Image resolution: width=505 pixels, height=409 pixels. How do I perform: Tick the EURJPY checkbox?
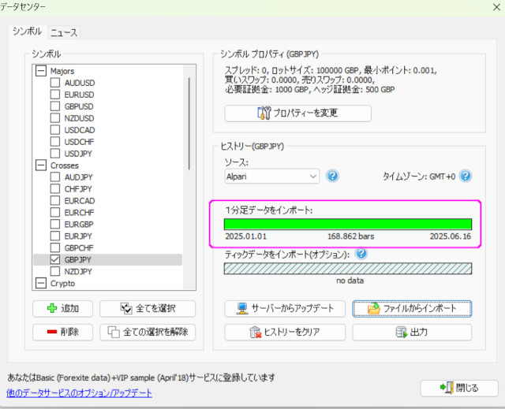pos(55,236)
